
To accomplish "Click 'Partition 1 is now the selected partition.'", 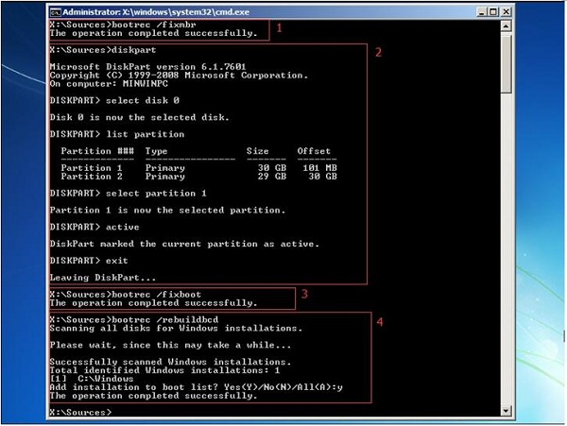I will tap(168, 211).
